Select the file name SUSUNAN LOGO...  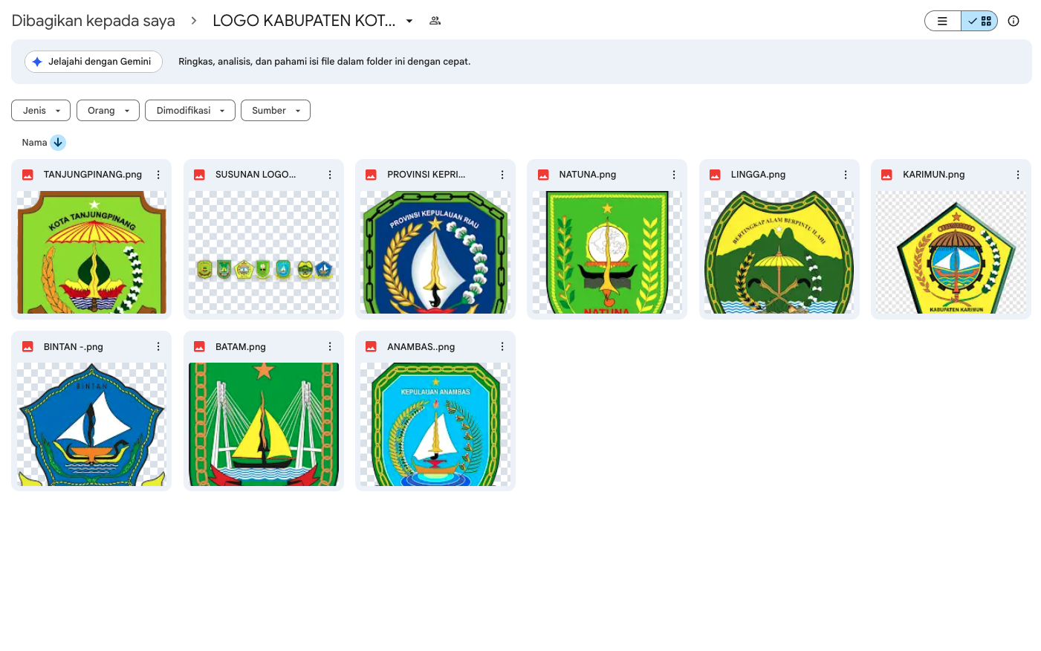point(256,175)
